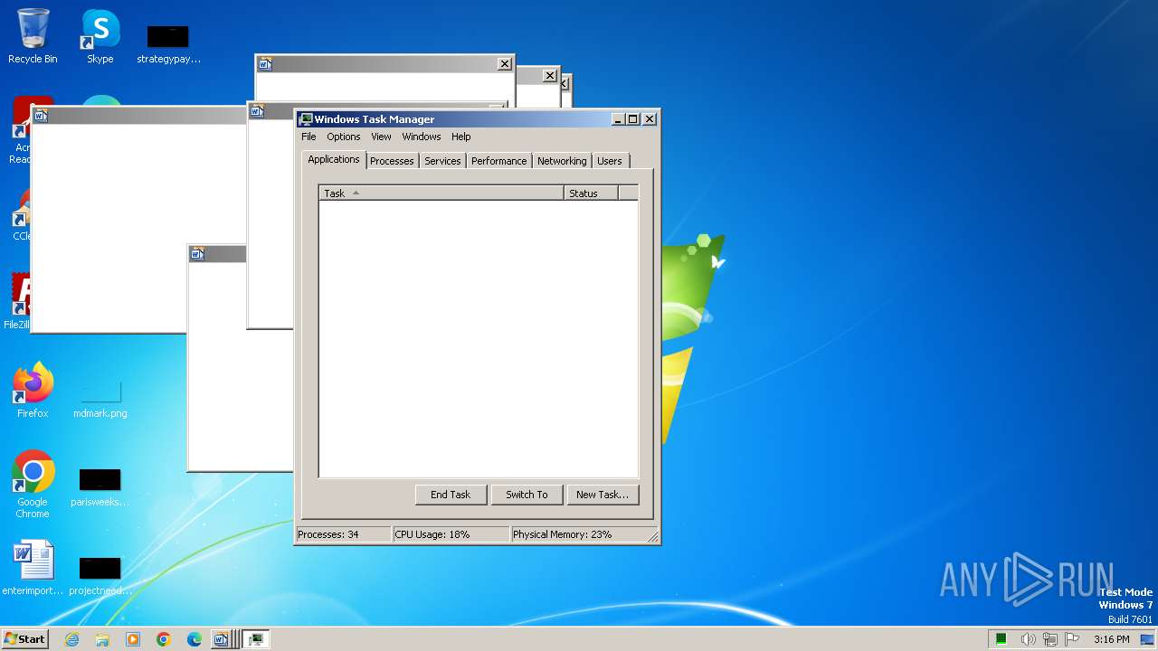Open the View menu in Task Manager
This screenshot has width=1158, height=651.
(x=381, y=137)
